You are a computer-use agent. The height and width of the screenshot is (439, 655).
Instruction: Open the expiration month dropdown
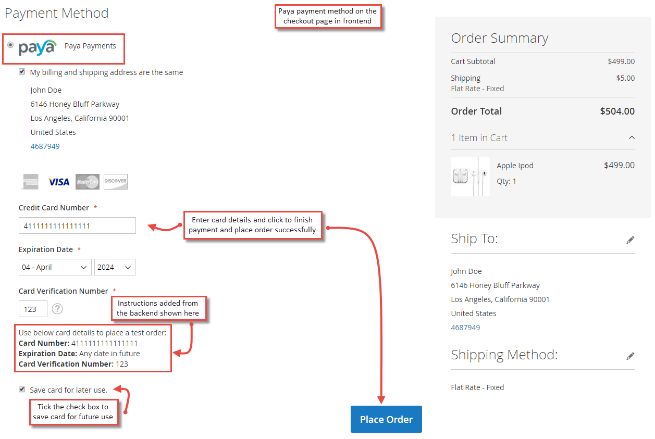[55, 267]
